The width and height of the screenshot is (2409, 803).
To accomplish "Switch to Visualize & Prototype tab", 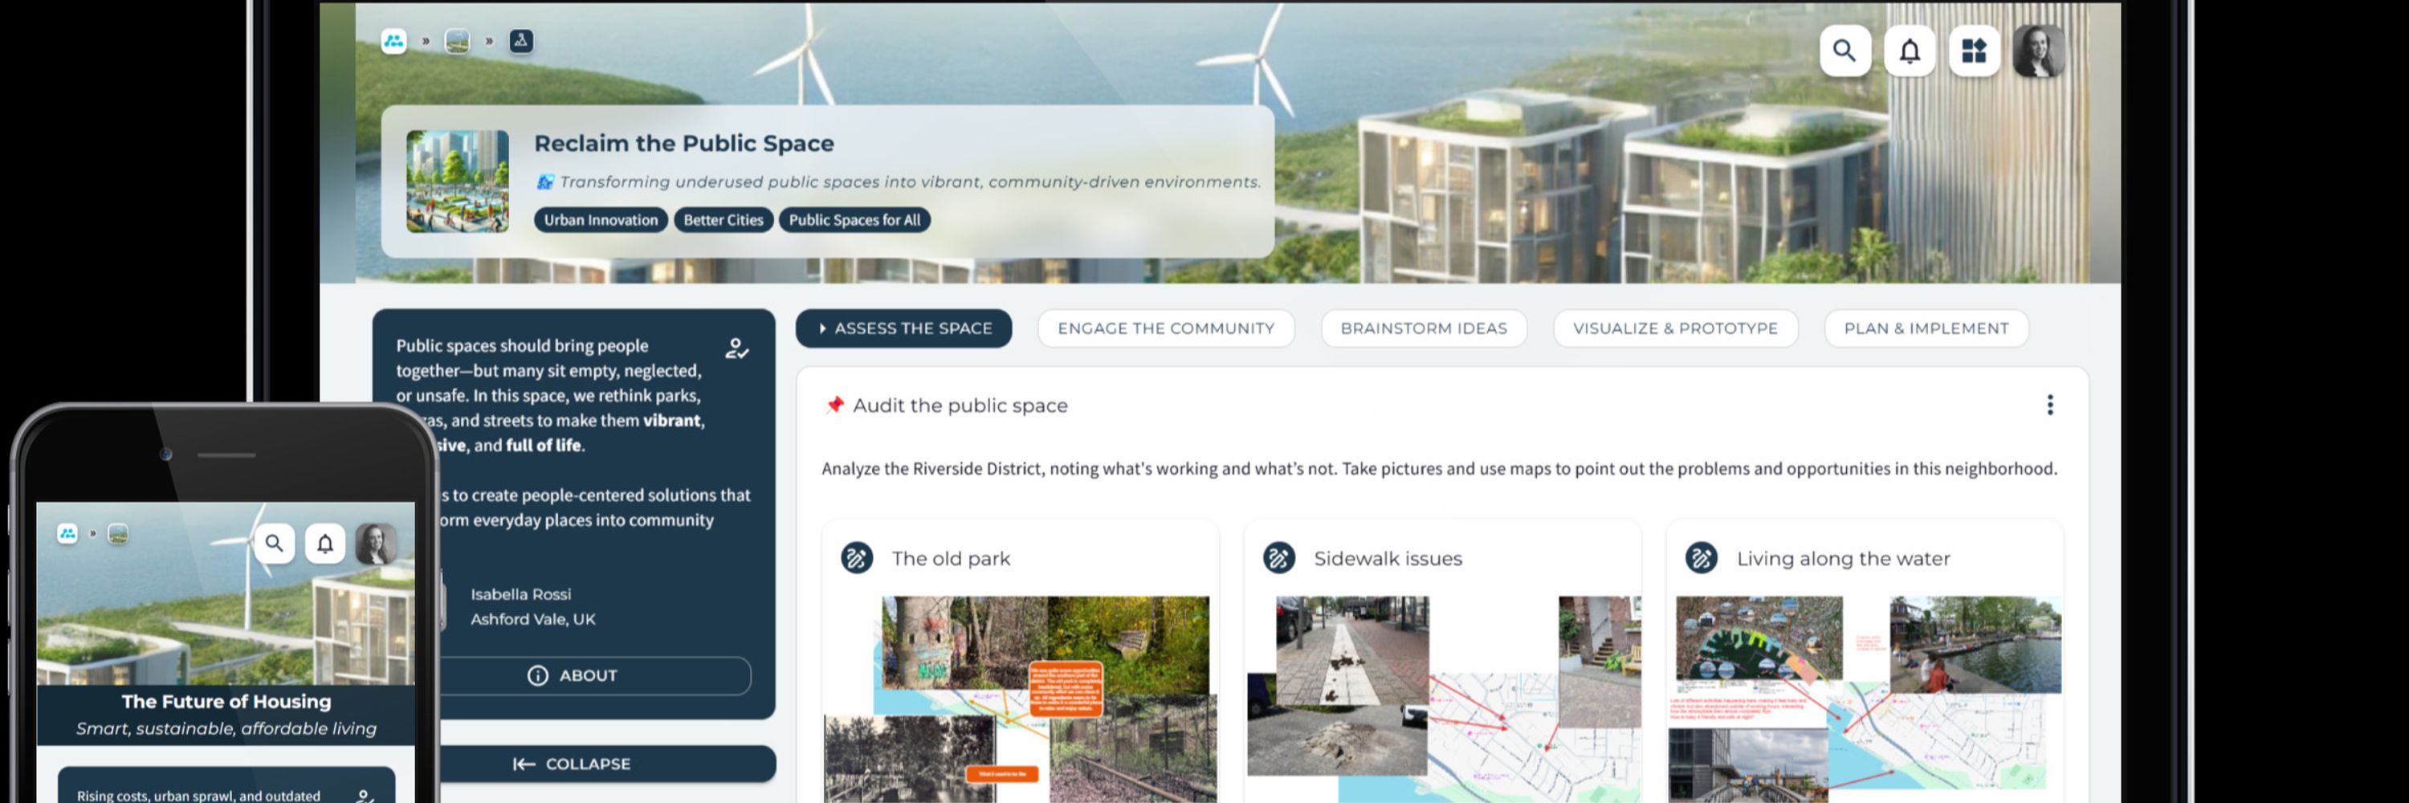I will point(1675,328).
